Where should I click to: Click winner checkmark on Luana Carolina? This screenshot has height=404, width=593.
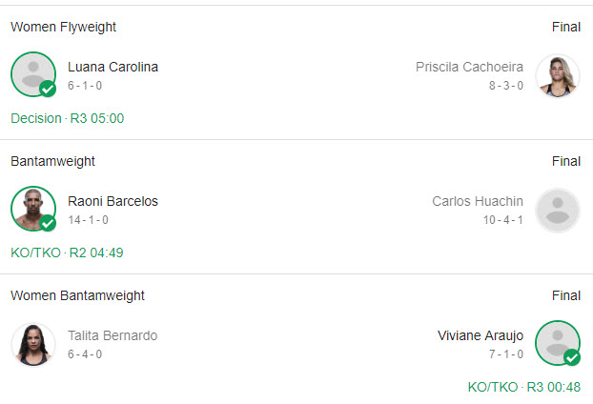48,90
